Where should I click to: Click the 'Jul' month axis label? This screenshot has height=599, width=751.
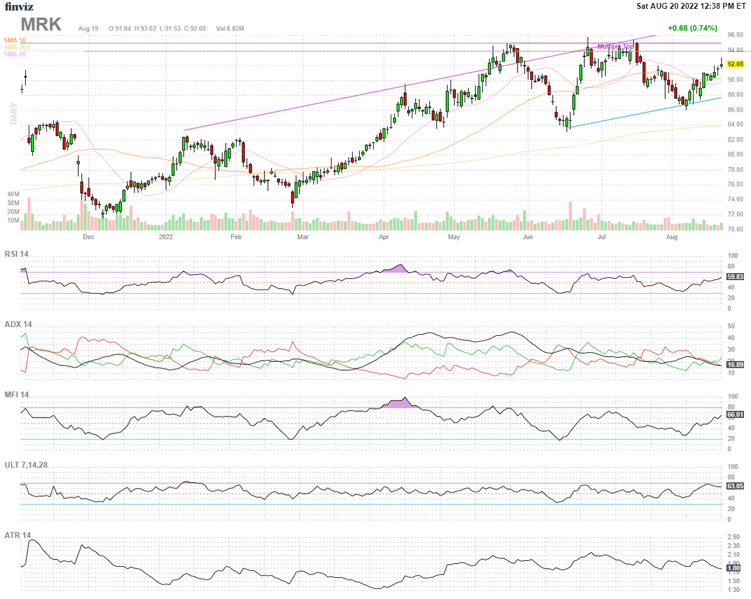point(601,237)
